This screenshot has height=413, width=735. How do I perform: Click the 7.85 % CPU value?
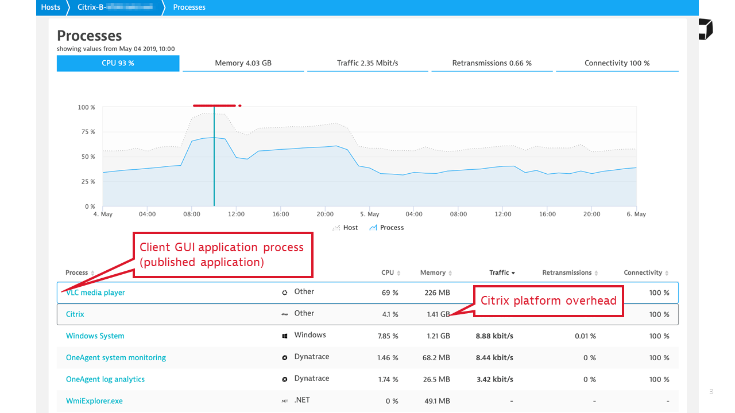click(x=388, y=336)
